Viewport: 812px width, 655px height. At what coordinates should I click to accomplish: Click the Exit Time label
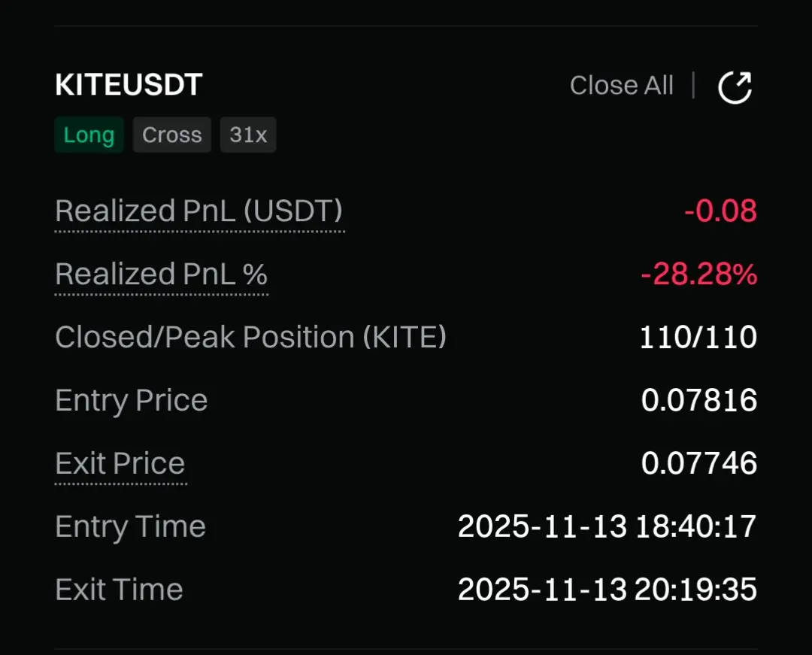(x=120, y=590)
